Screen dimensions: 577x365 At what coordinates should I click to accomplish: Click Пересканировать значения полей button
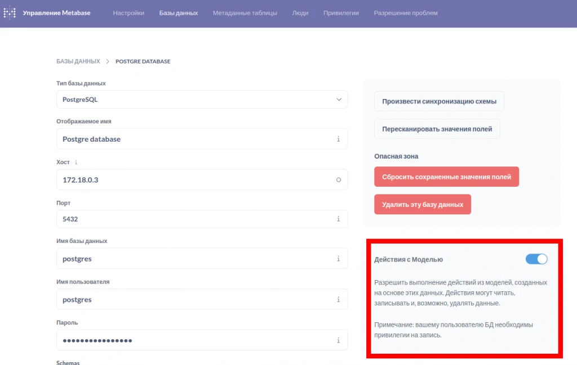click(437, 129)
